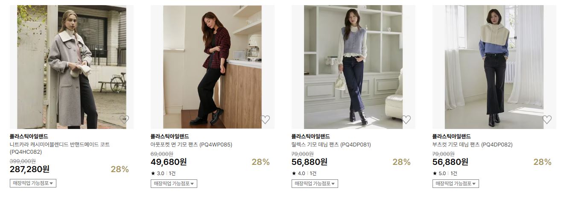Expand store pickup list for the coat
Screen dimensions: 564x205
tap(33, 183)
